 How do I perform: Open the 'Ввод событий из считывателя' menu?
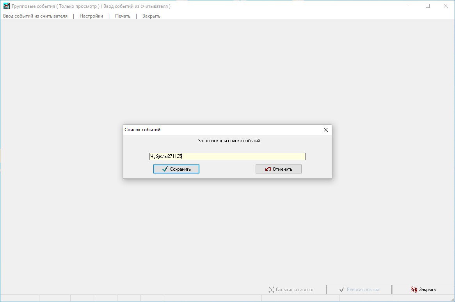point(35,16)
